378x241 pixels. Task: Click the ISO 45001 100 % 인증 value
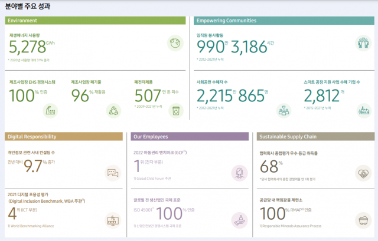[x=164, y=213]
